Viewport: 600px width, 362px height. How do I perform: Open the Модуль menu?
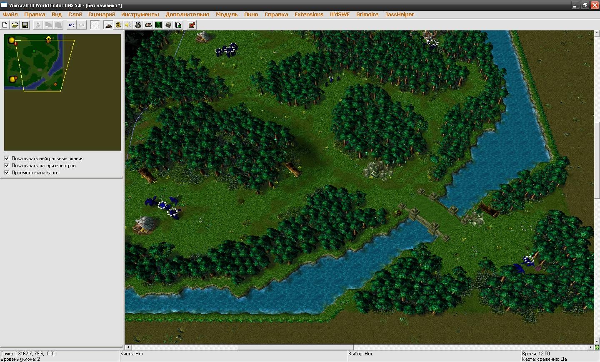(x=227, y=14)
